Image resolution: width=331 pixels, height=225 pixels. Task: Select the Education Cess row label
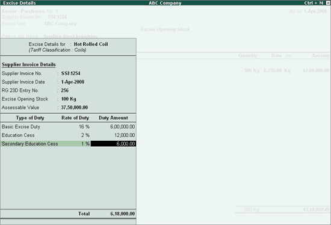click(x=18, y=135)
